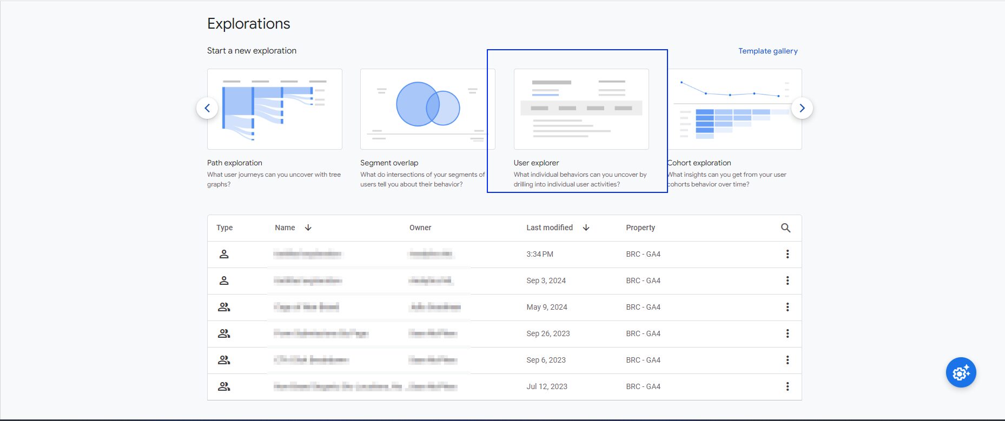Go to previous exploration templates with left arrow
Screen dimensions: 1005x421
tap(207, 108)
